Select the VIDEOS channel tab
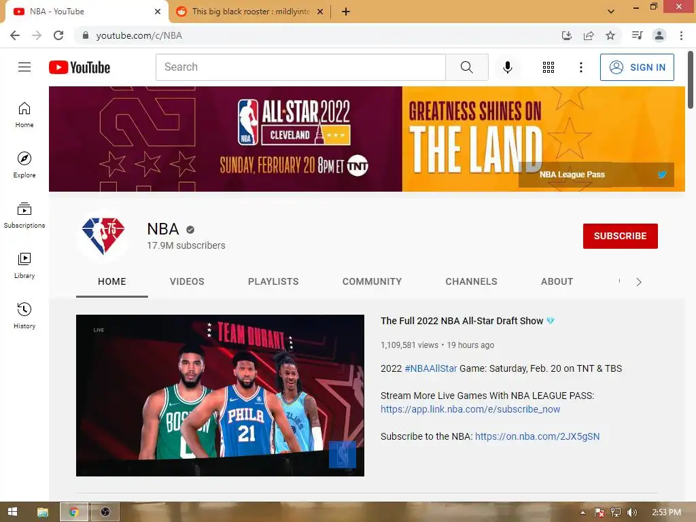 pos(187,281)
